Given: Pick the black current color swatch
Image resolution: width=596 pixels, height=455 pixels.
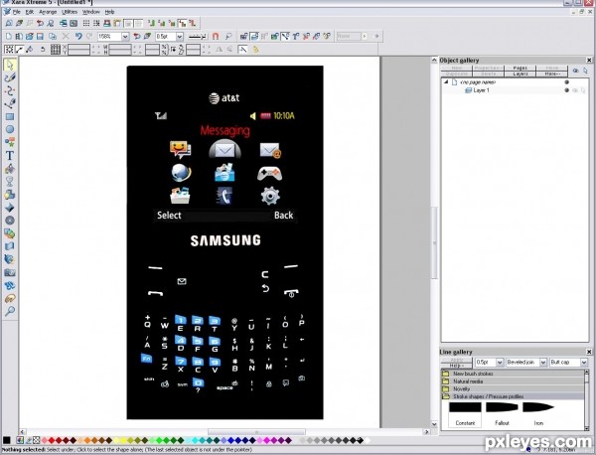Looking at the screenshot, I should coord(7,440).
